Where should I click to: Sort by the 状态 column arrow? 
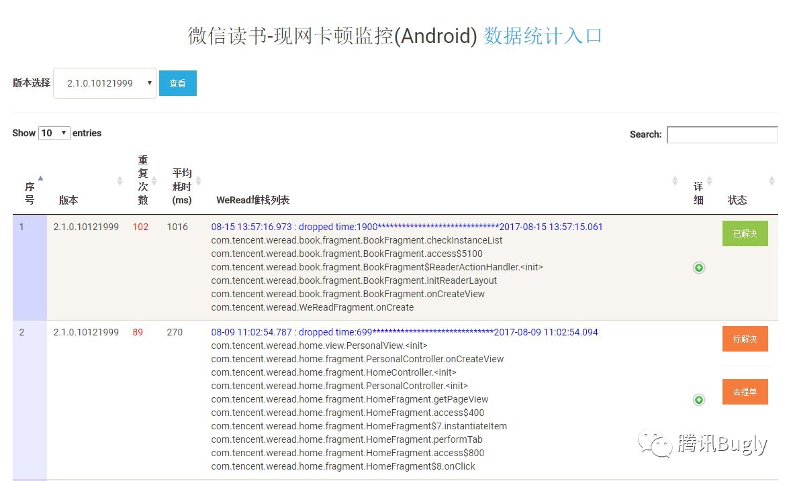(x=771, y=181)
